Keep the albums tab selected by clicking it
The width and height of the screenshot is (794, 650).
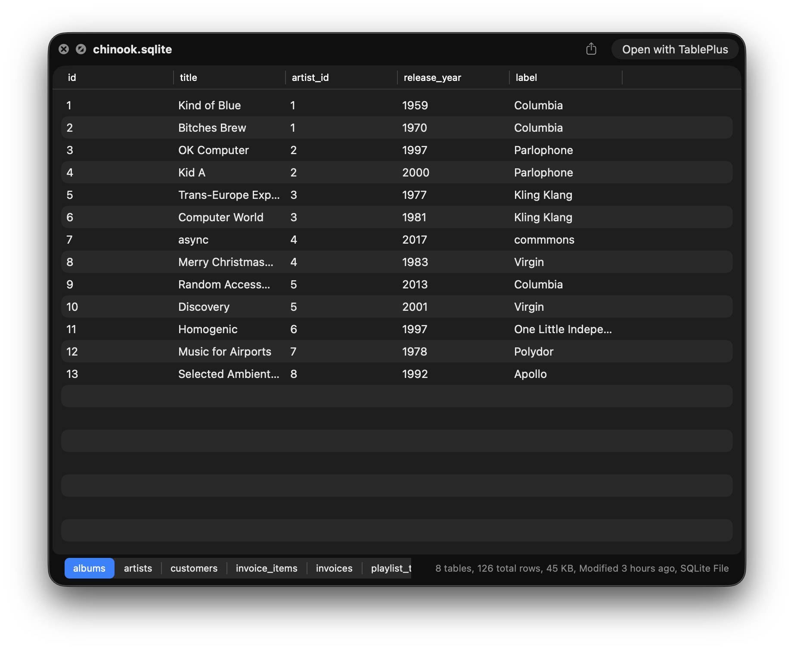[x=89, y=568]
